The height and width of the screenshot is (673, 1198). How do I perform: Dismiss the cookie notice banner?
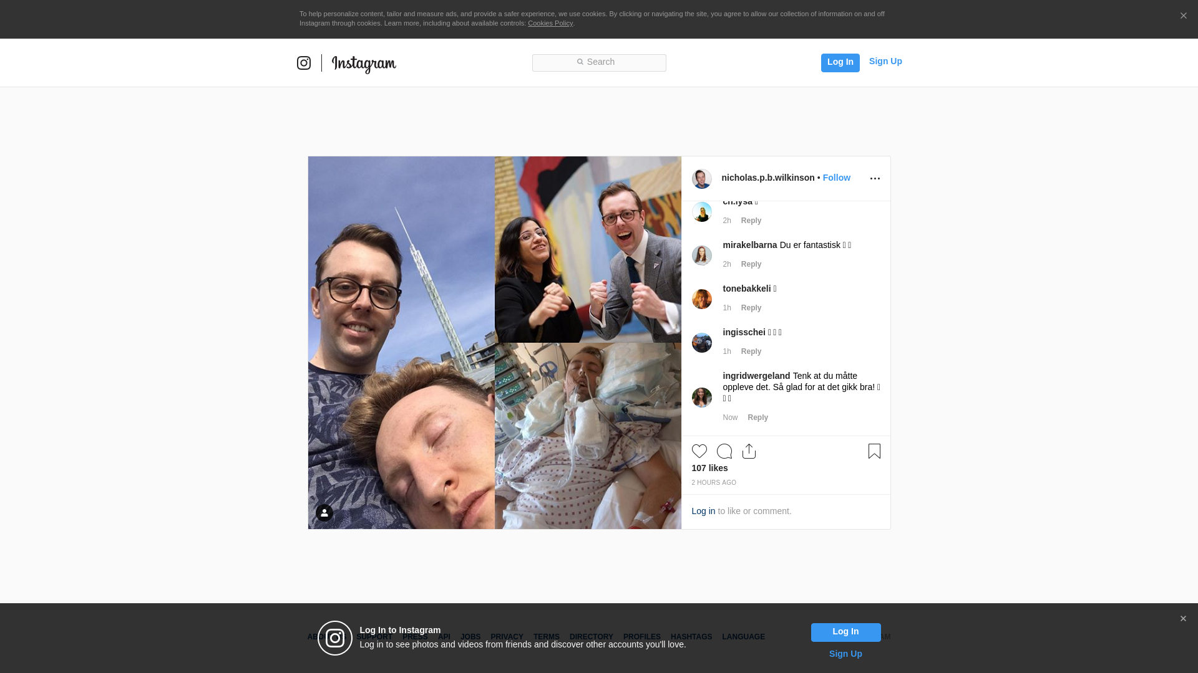tap(1183, 16)
